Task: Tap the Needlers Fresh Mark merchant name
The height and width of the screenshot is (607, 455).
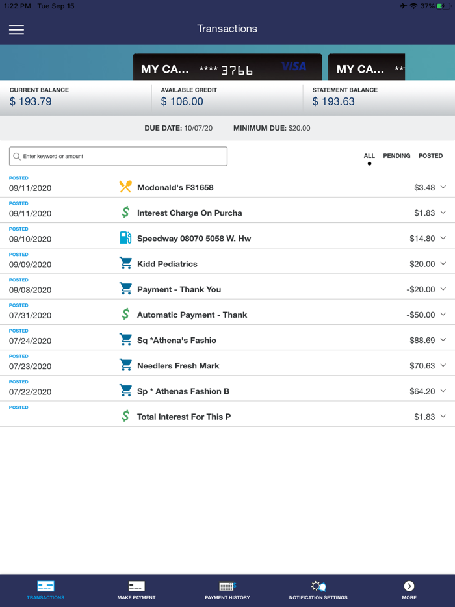Action: point(178,366)
